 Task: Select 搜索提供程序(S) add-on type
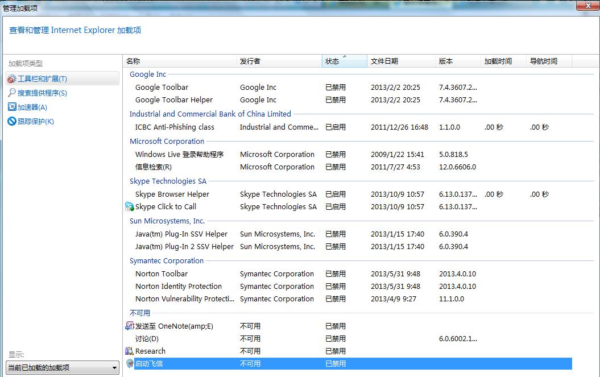pos(42,93)
